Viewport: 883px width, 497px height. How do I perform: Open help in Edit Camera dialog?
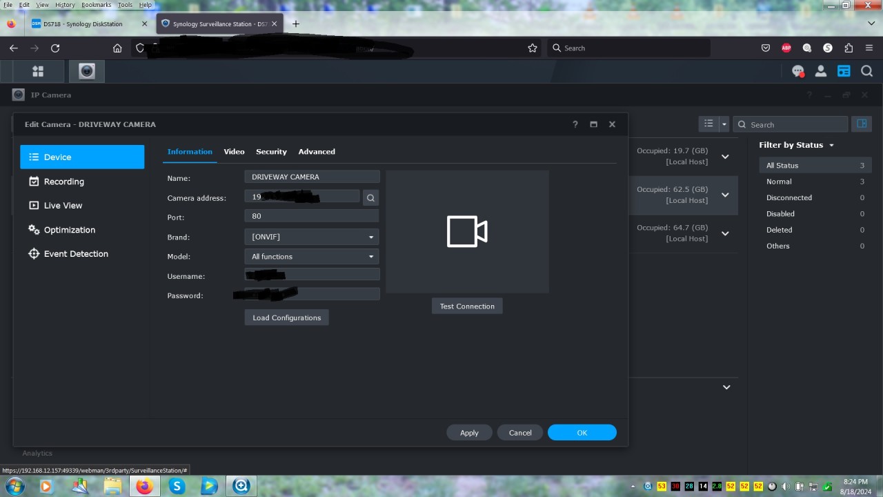[575, 124]
